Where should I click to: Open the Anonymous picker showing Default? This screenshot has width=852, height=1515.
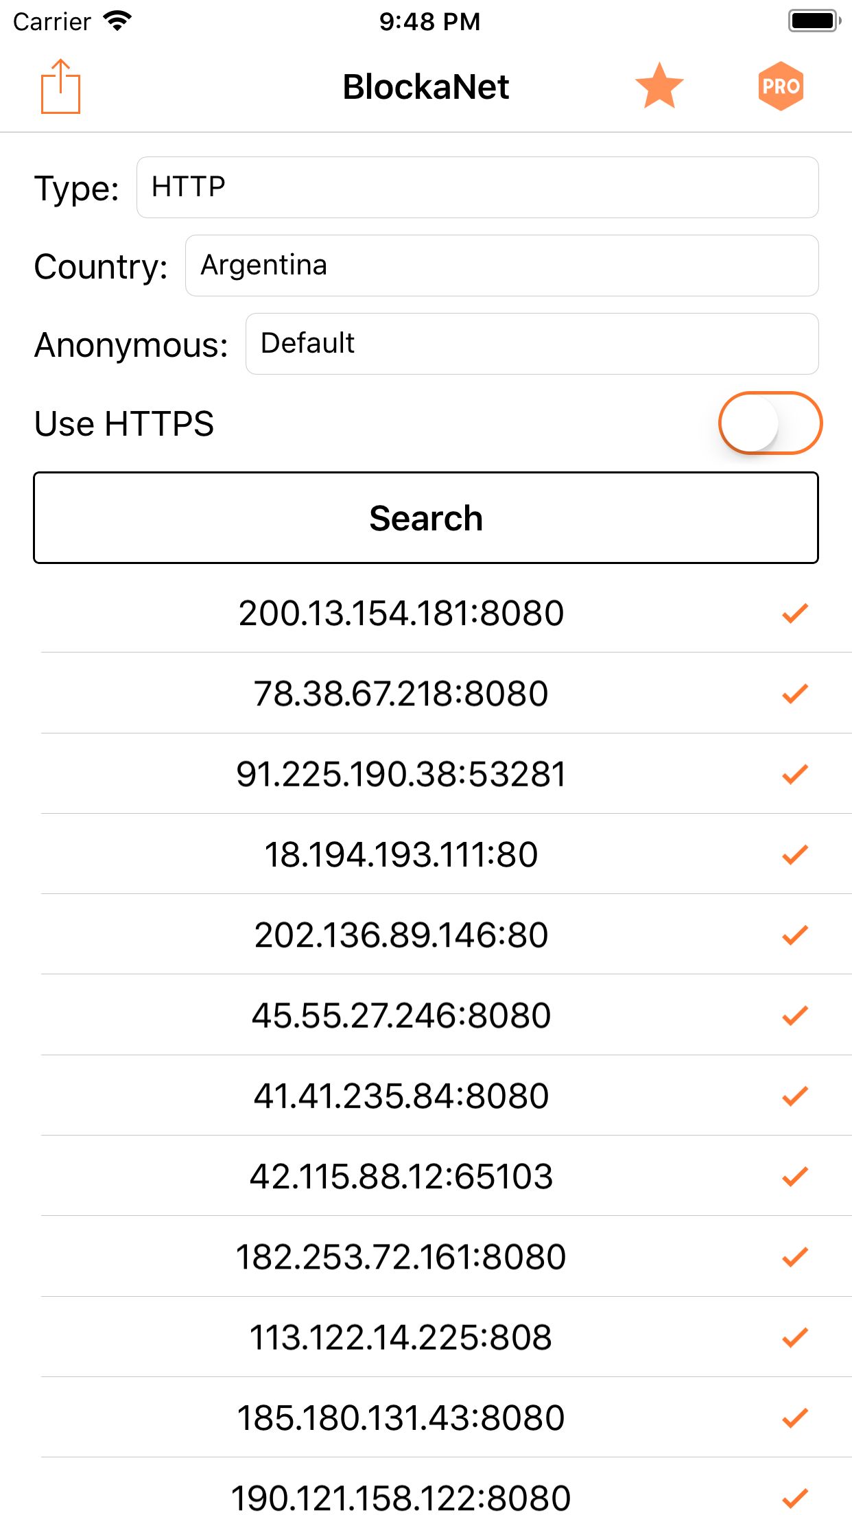point(532,344)
